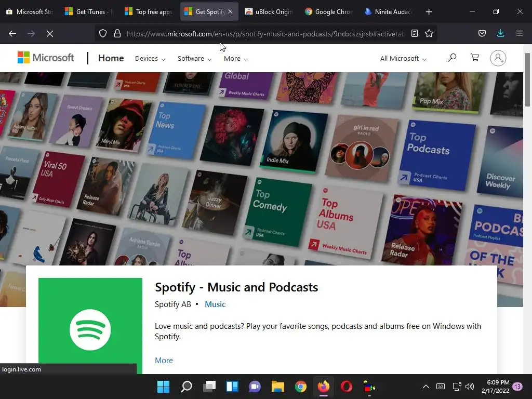Switch to the Microsoft Store tab
The image size is (532, 399).
30,11
